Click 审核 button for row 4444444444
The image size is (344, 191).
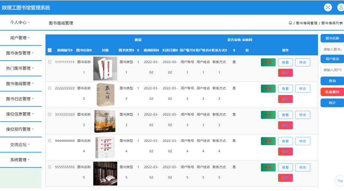pos(268,141)
